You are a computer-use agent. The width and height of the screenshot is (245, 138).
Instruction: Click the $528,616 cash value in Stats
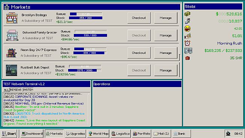coord(229,14)
